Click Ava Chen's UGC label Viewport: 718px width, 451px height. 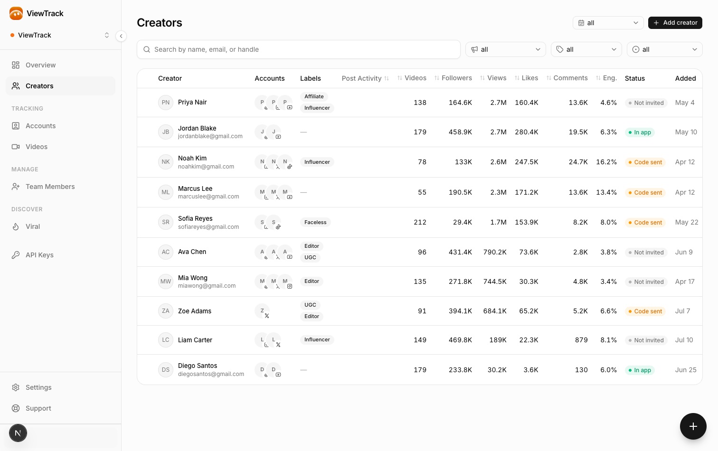click(310, 257)
